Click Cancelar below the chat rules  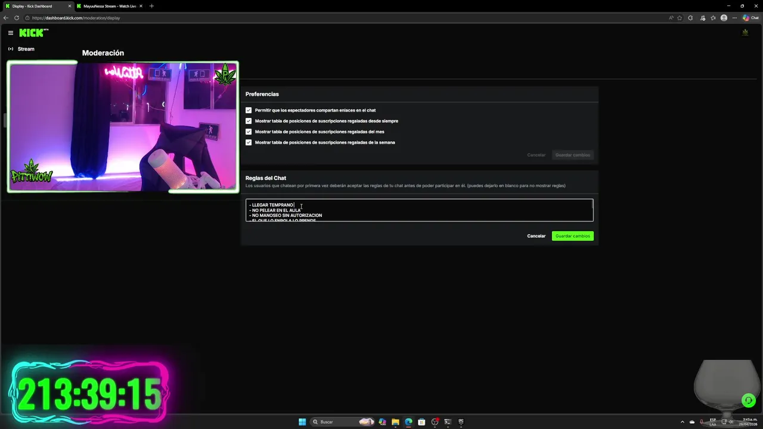[536, 236]
